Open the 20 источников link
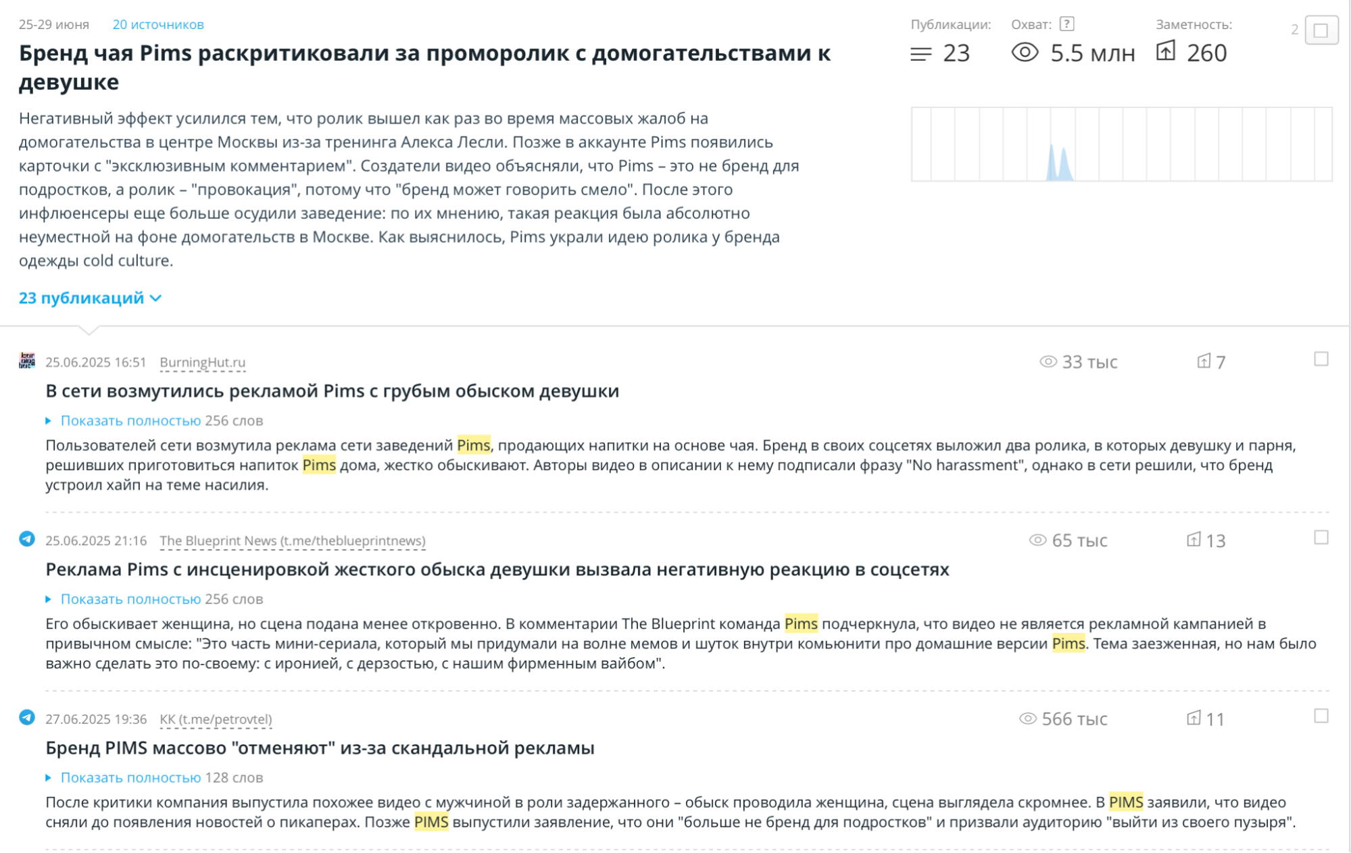 [x=157, y=25]
